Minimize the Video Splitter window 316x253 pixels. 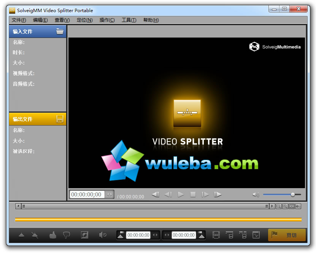coord(274,9)
